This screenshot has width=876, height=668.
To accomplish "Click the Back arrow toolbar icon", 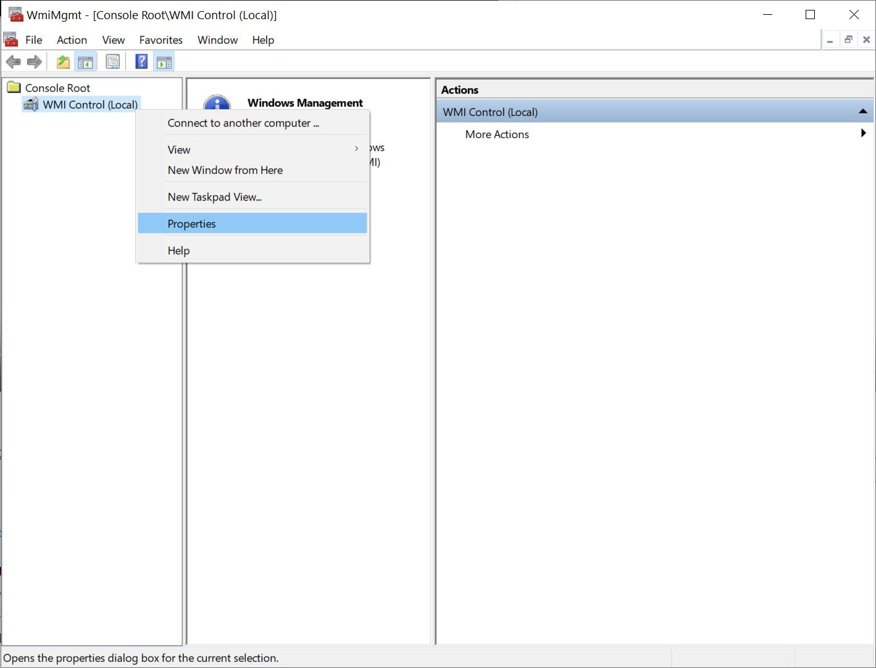I will click(13, 62).
